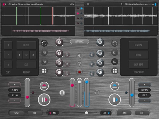This screenshot has width=159, height=119.
Task: Select cue point 1
Action: pyautogui.click(x=8, y=45)
